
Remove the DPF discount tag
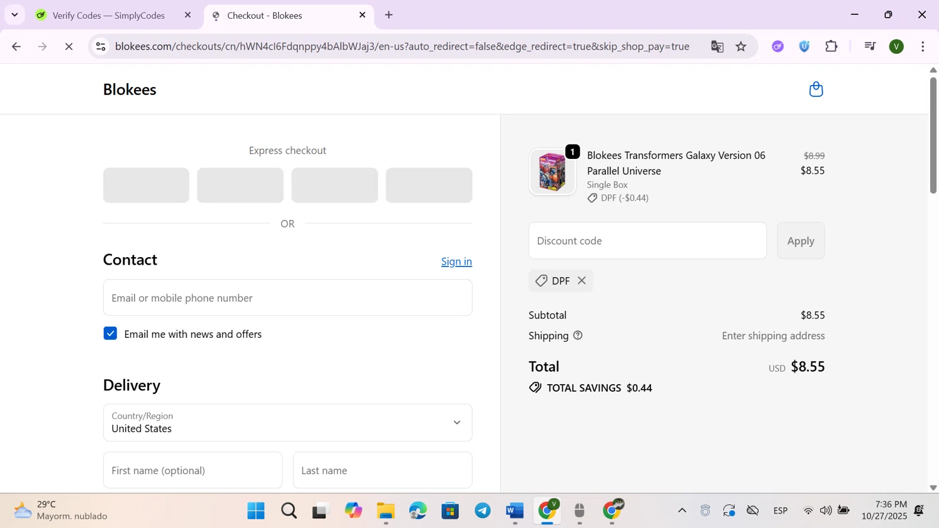(x=582, y=281)
